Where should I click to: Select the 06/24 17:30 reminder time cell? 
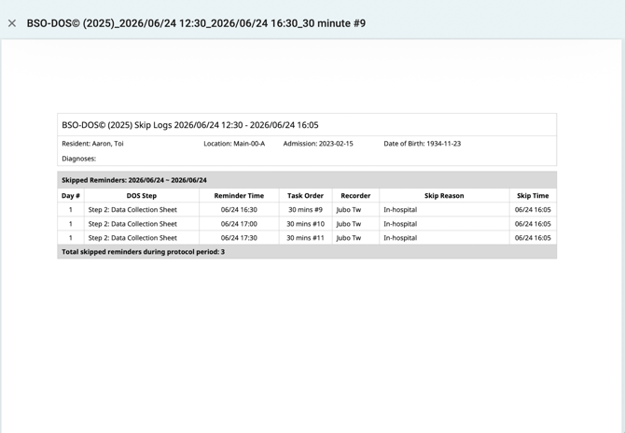239,238
